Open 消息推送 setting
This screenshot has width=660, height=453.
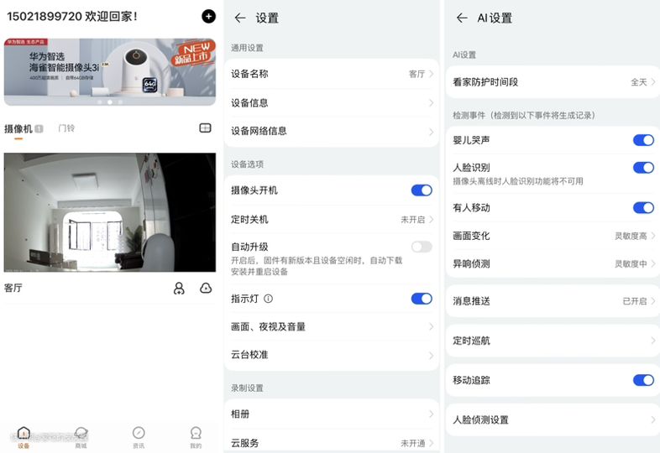553,301
